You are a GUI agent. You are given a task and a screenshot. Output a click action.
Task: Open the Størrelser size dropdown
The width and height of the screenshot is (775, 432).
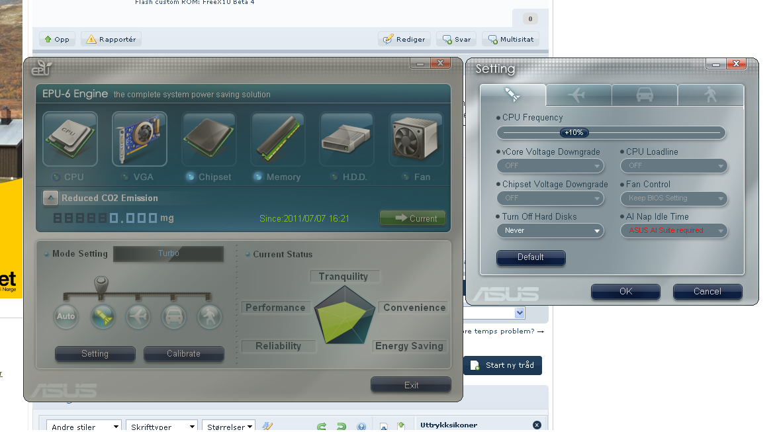pyautogui.click(x=228, y=426)
